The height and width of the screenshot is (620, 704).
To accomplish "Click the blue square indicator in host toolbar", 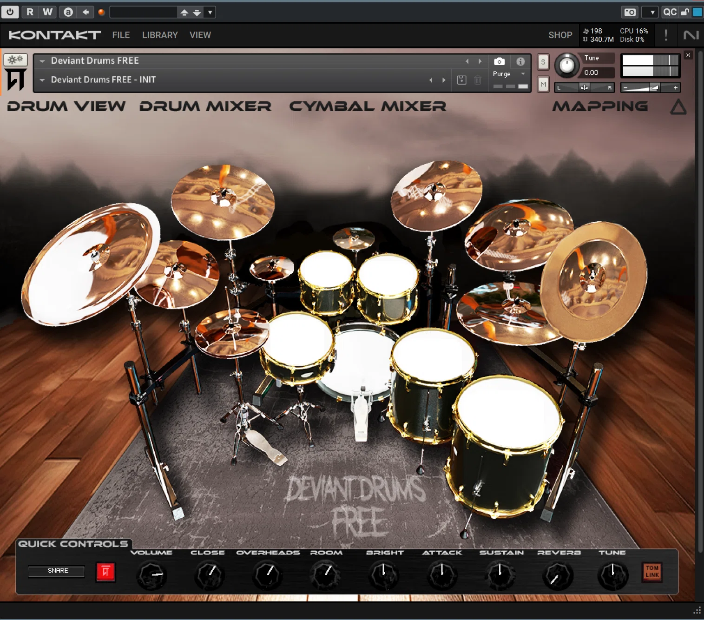I will 697,12.
